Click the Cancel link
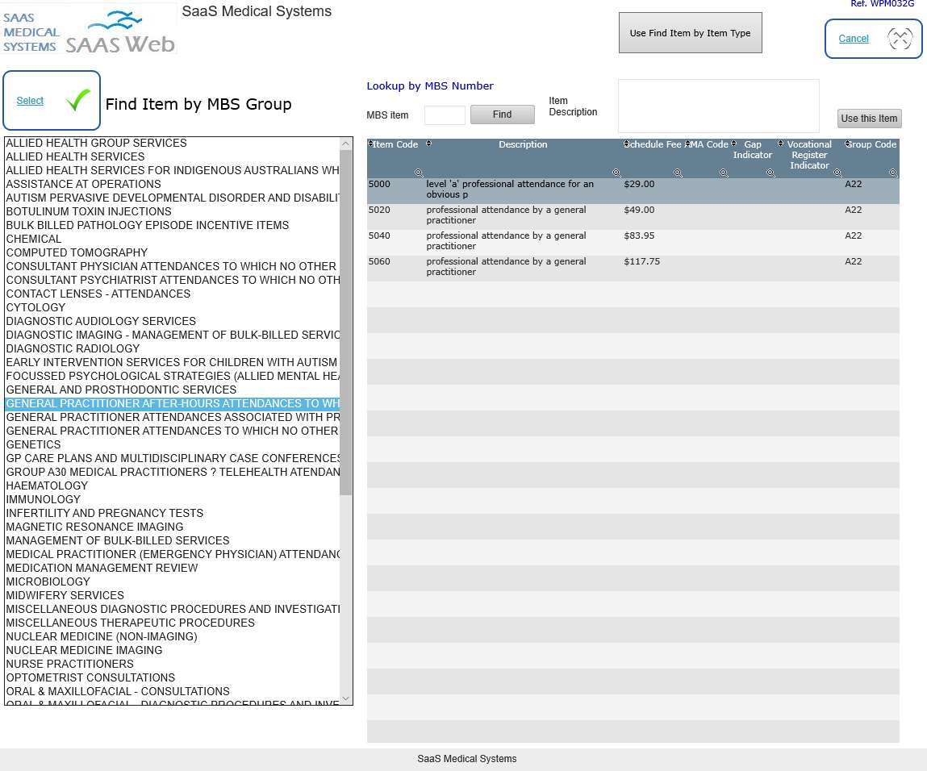 [x=853, y=39]
